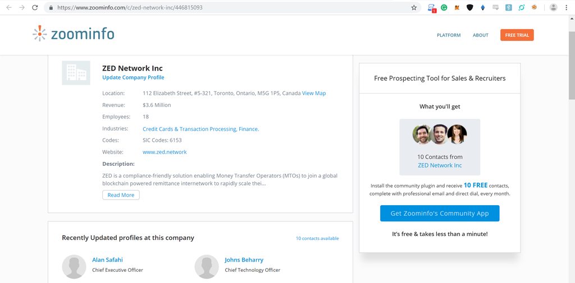Open the ABOUT menu item
Image resolution: width=575 pixels, height=283 pixels.
coord(481,35)
